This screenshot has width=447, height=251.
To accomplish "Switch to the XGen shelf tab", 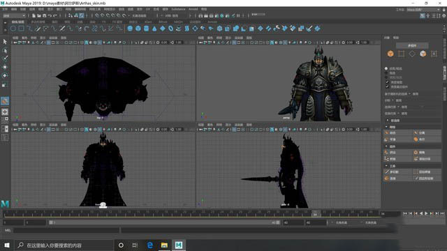I will [148, 22].
